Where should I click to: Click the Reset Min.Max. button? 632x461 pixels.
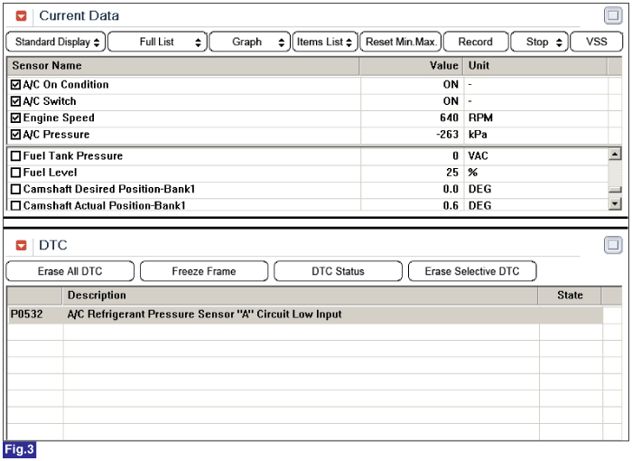pyautogui.click(x=401, y=42)
